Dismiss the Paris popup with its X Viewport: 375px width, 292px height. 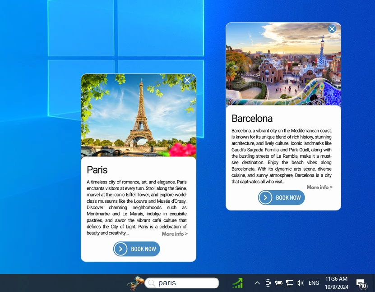(x=187, y=80)
